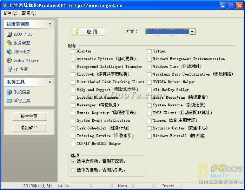Screen dimensions: 245x190
Task: Toggle System Restore checkbox
Action: pyautogui.click(x=150, y=105)
